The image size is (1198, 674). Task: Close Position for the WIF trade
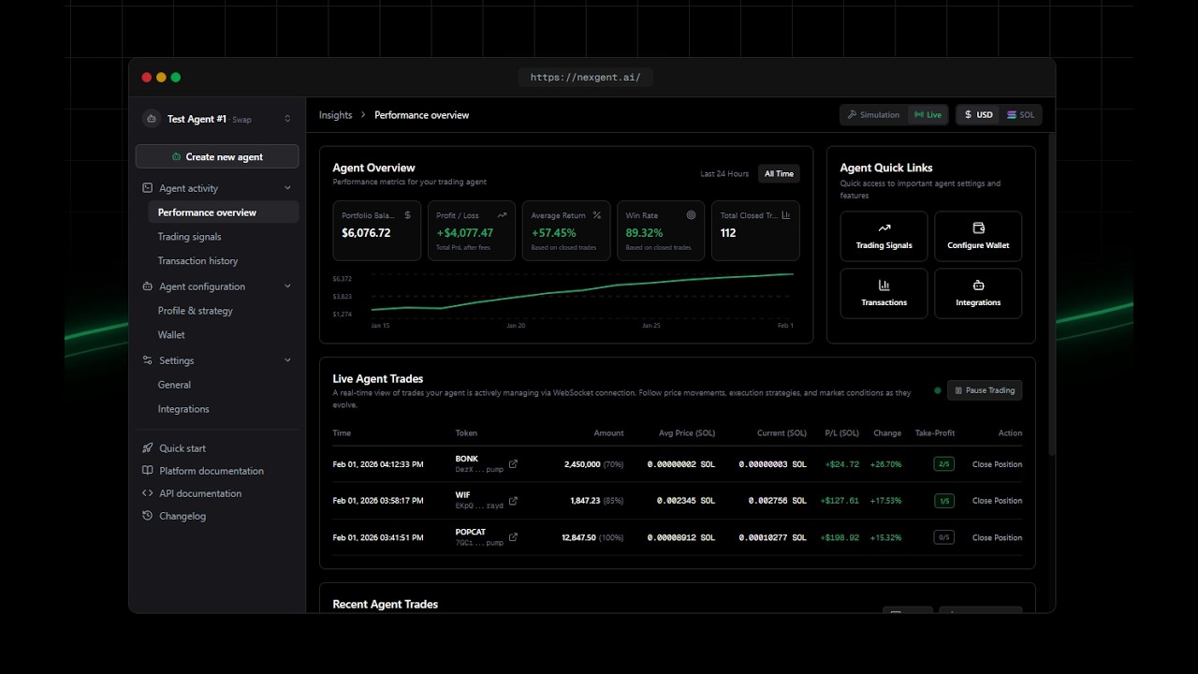coord(997,501)
